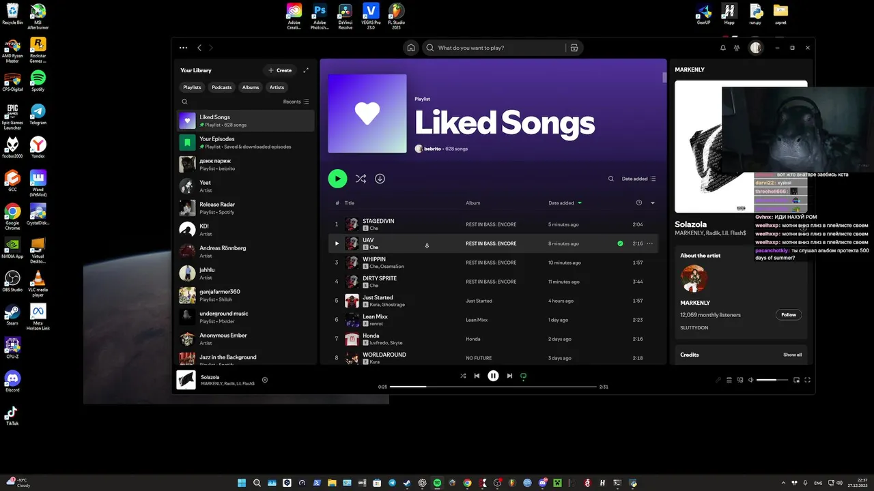Toggle the lyrics microphone icon

click(x=718, y=380)
